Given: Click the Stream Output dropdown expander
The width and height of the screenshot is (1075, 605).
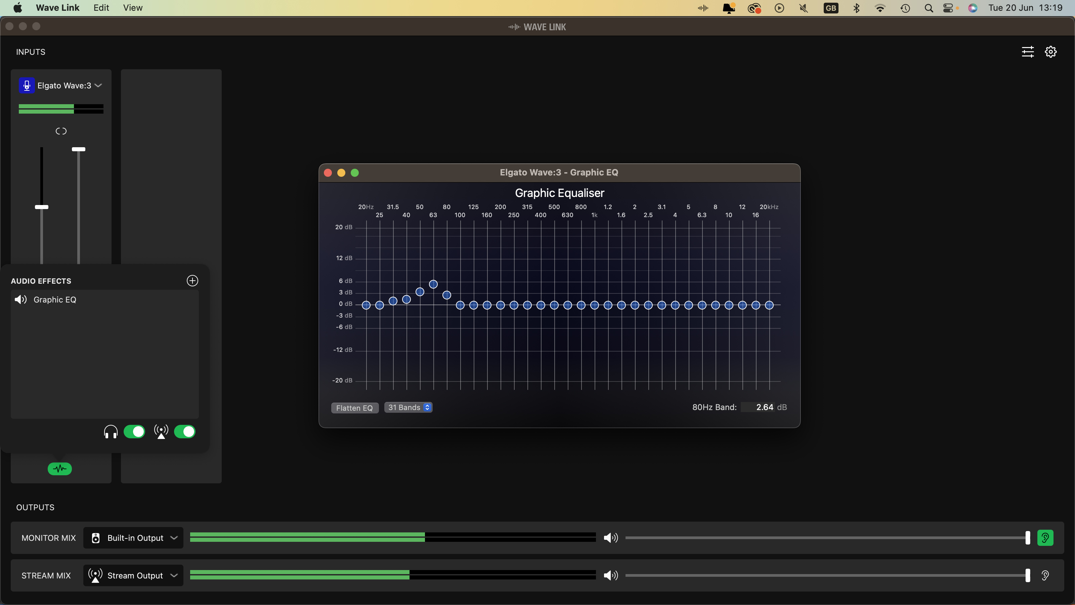Looking at the screenshot, I should (x=173, y=575).
